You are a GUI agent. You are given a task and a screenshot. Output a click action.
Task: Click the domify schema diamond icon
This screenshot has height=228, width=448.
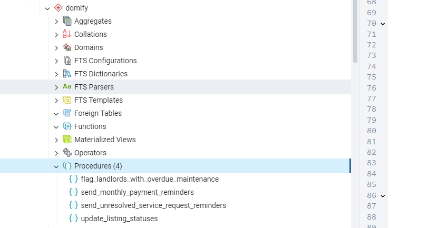click(58, 8)
